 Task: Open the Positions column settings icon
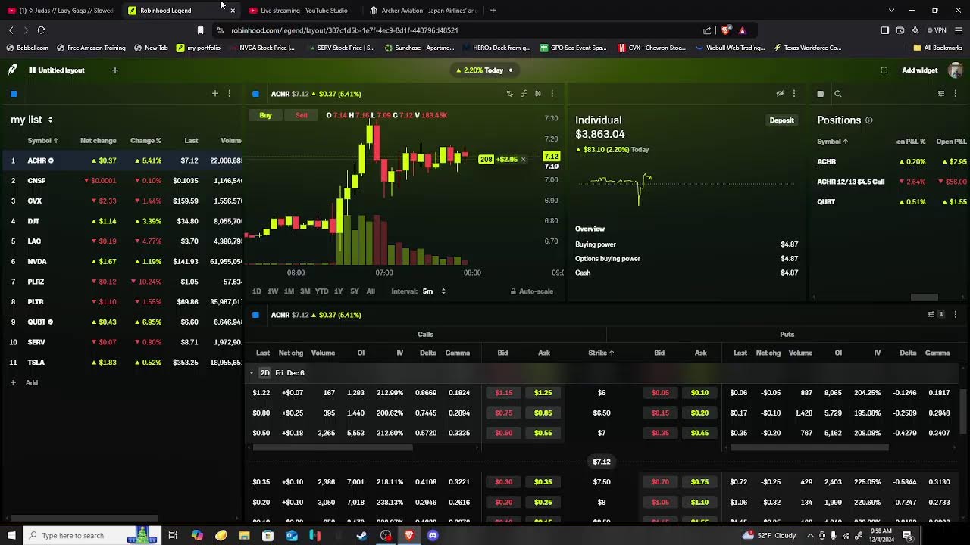click(941, 94)
